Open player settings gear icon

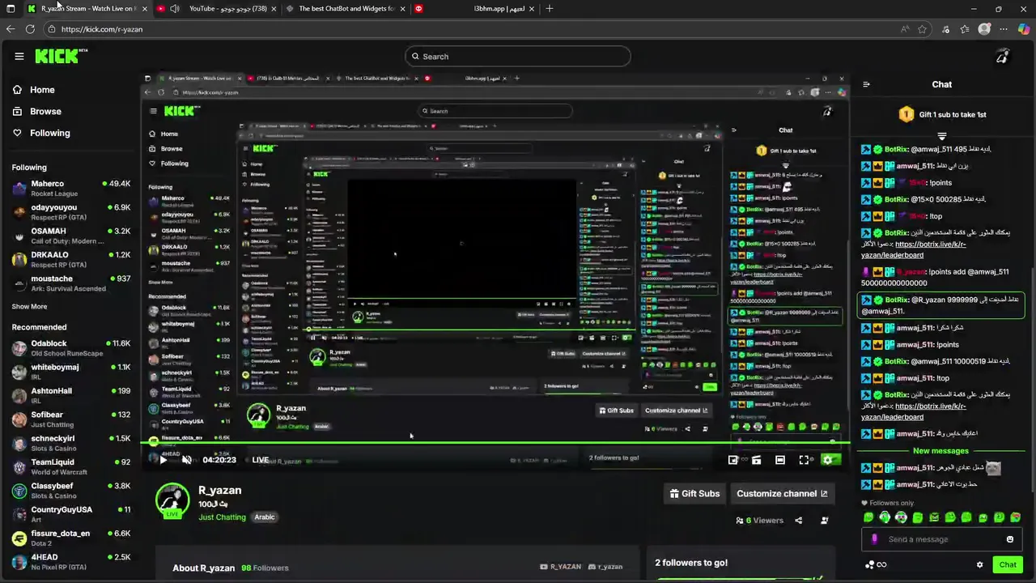click(827, 460)
